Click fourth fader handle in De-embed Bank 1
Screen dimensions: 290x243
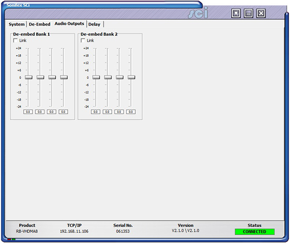(x=64, y=77)
